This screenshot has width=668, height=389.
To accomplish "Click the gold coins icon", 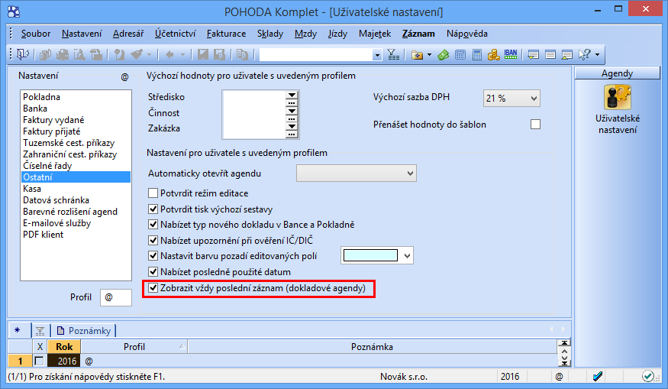I will pos(493,54).
